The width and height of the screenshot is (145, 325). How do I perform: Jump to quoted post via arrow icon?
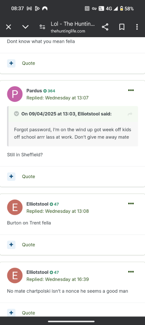pos(130,114)
